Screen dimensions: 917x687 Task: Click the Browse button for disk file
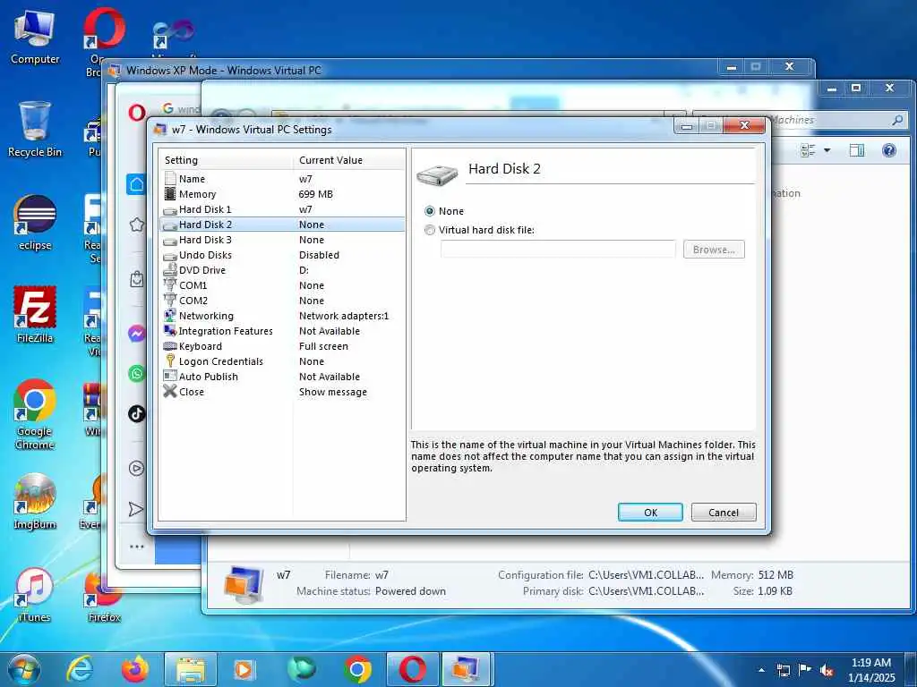click(714, 250)
